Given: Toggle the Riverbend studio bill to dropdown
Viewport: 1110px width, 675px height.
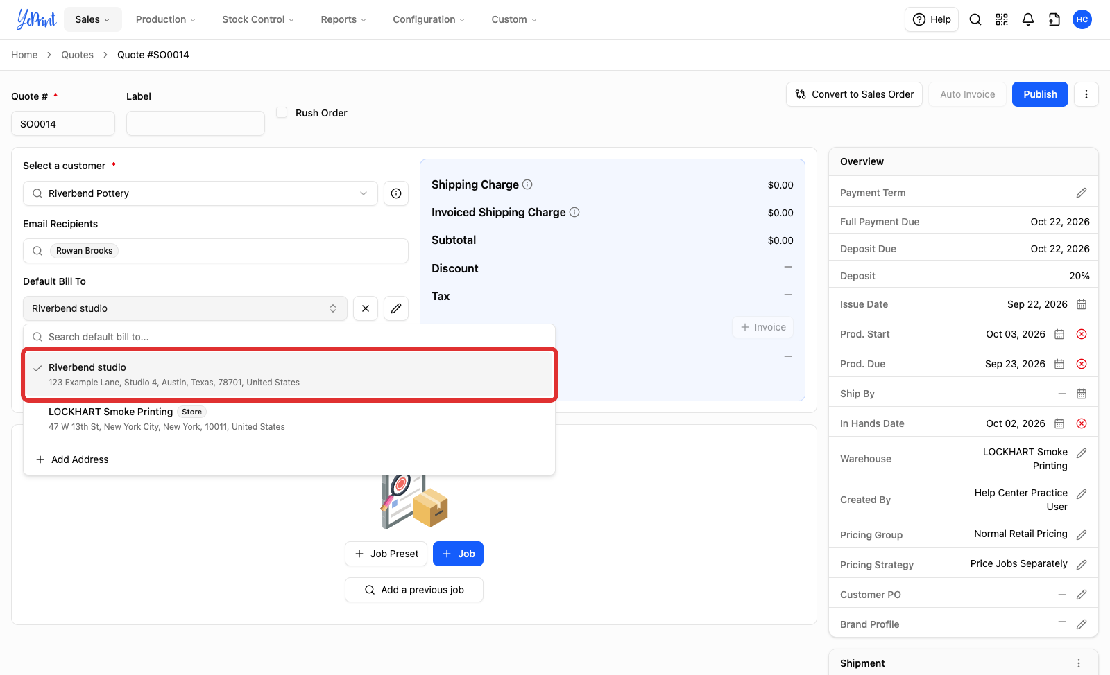Looking at the screenshot, I should (185, 308).
